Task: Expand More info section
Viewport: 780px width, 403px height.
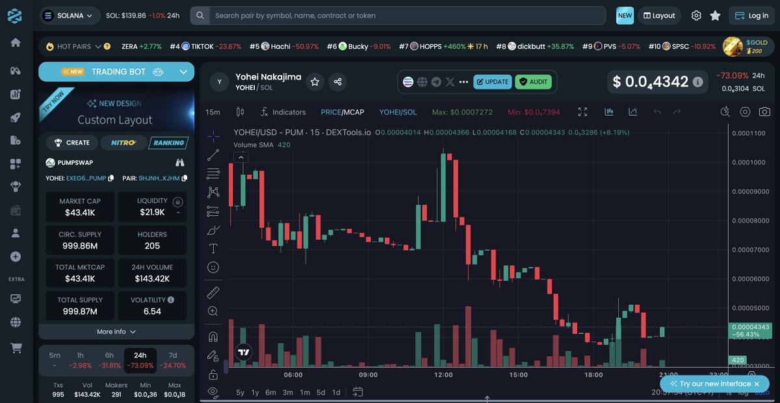Action: 116,331
